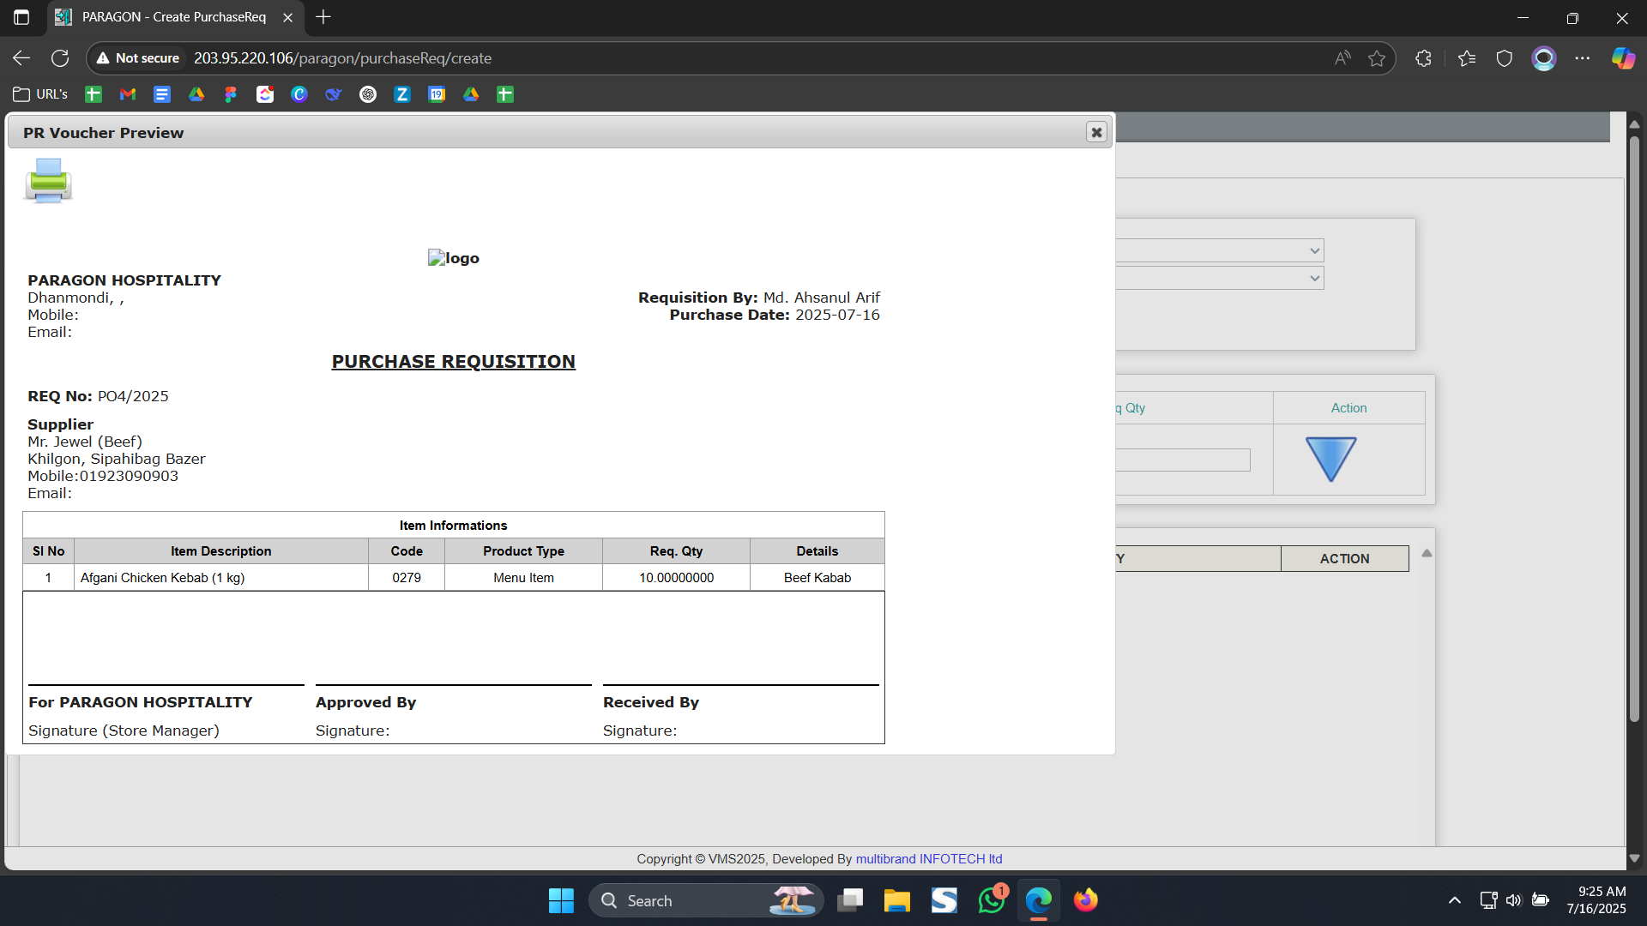Click the Req Qty input field
Screen dimensions: 1647x926
[1184, 460]
